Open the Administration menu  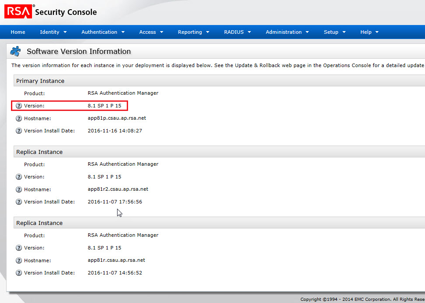click(x=287, y=32)
